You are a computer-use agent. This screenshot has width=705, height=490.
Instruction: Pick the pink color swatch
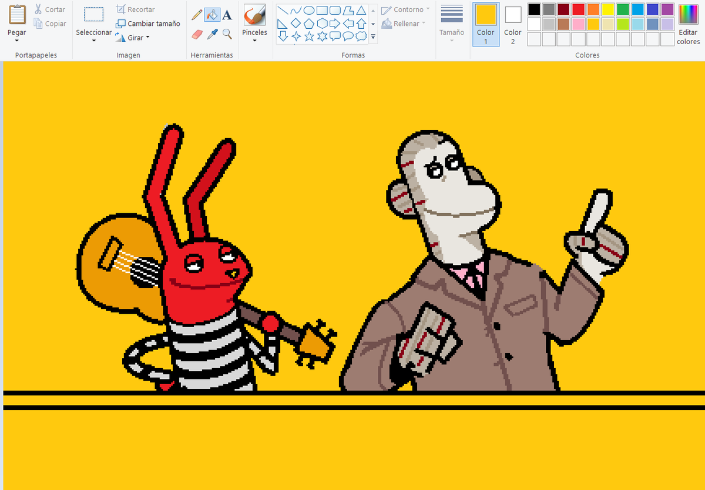coord(579,24)
